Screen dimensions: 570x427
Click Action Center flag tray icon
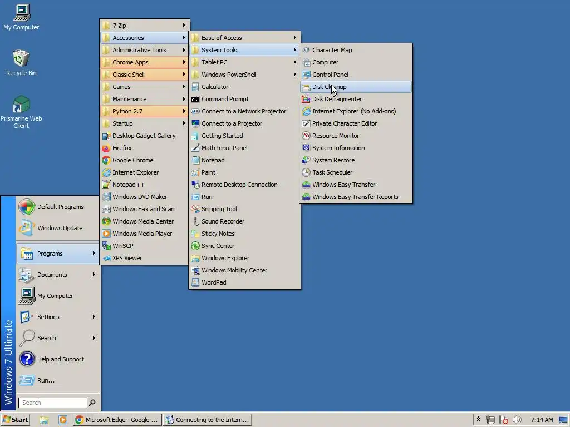pyautogui.click(x=503, y=420)
